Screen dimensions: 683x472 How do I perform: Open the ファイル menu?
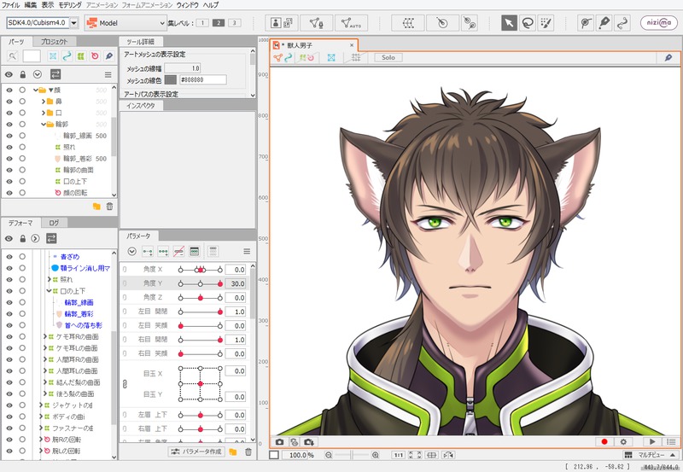(11, 5)
